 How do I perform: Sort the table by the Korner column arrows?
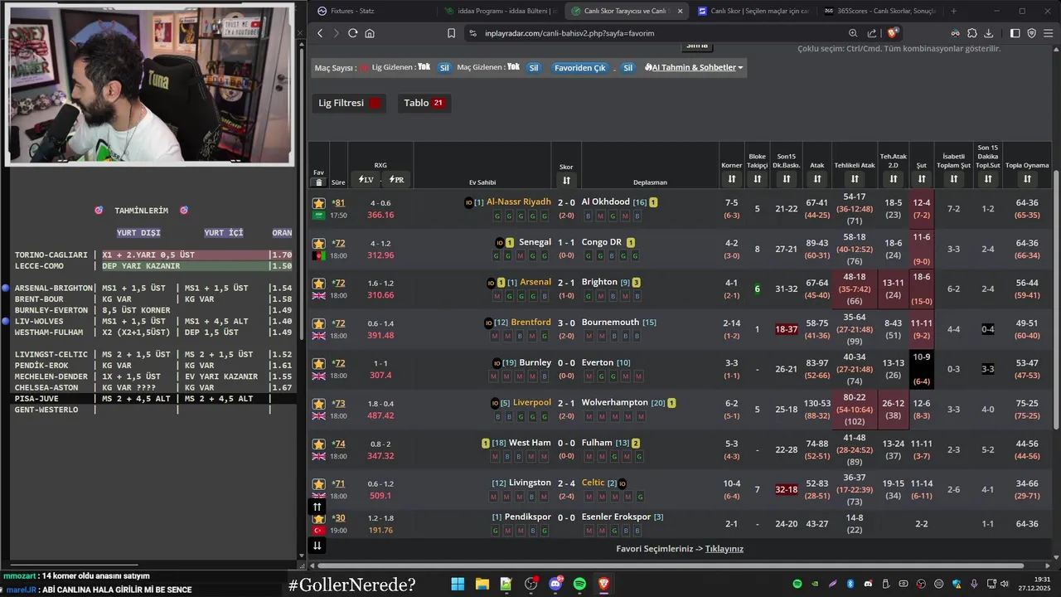[731, 179]
